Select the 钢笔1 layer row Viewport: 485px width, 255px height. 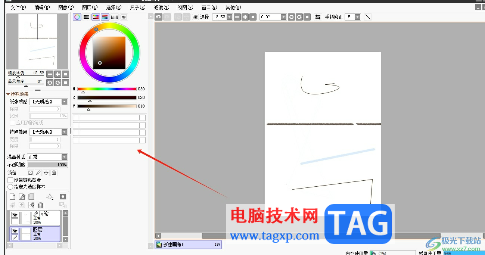pos(35,218)
